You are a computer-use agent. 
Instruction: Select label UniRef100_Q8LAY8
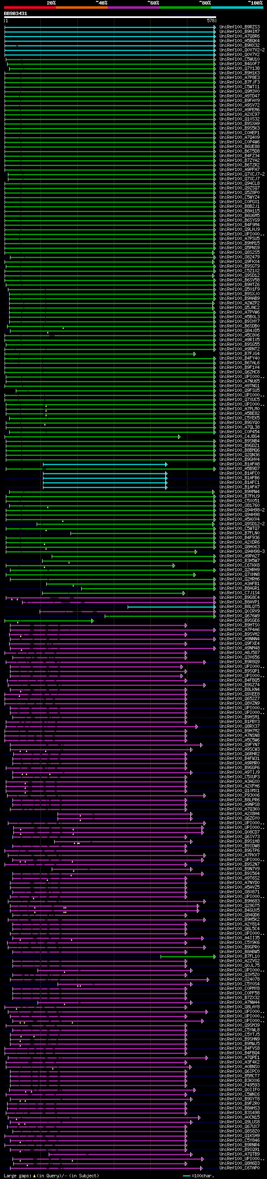(239, 1007)
